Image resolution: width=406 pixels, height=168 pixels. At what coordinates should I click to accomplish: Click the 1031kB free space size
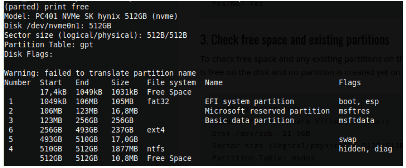click(x=124, y=92)
